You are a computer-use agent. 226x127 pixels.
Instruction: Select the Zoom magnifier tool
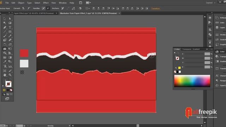coord(10,75)
